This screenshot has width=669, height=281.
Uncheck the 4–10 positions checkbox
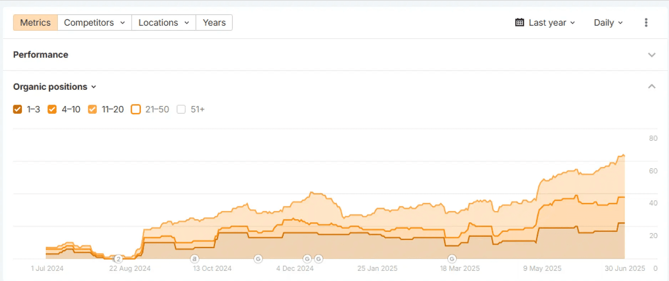coord(52,109)
